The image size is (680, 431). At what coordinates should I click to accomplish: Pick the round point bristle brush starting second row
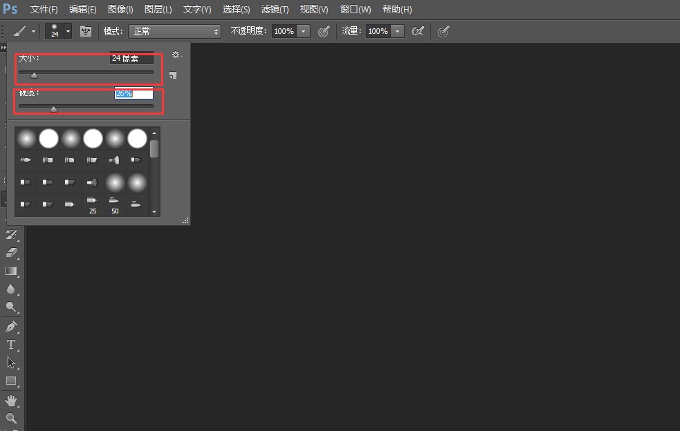pyautogui.click(x=26, y=160)
